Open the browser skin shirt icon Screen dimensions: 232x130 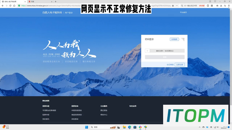(215, 1)
